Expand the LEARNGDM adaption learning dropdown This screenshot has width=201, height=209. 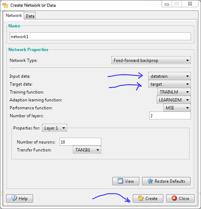click(174, 100)
